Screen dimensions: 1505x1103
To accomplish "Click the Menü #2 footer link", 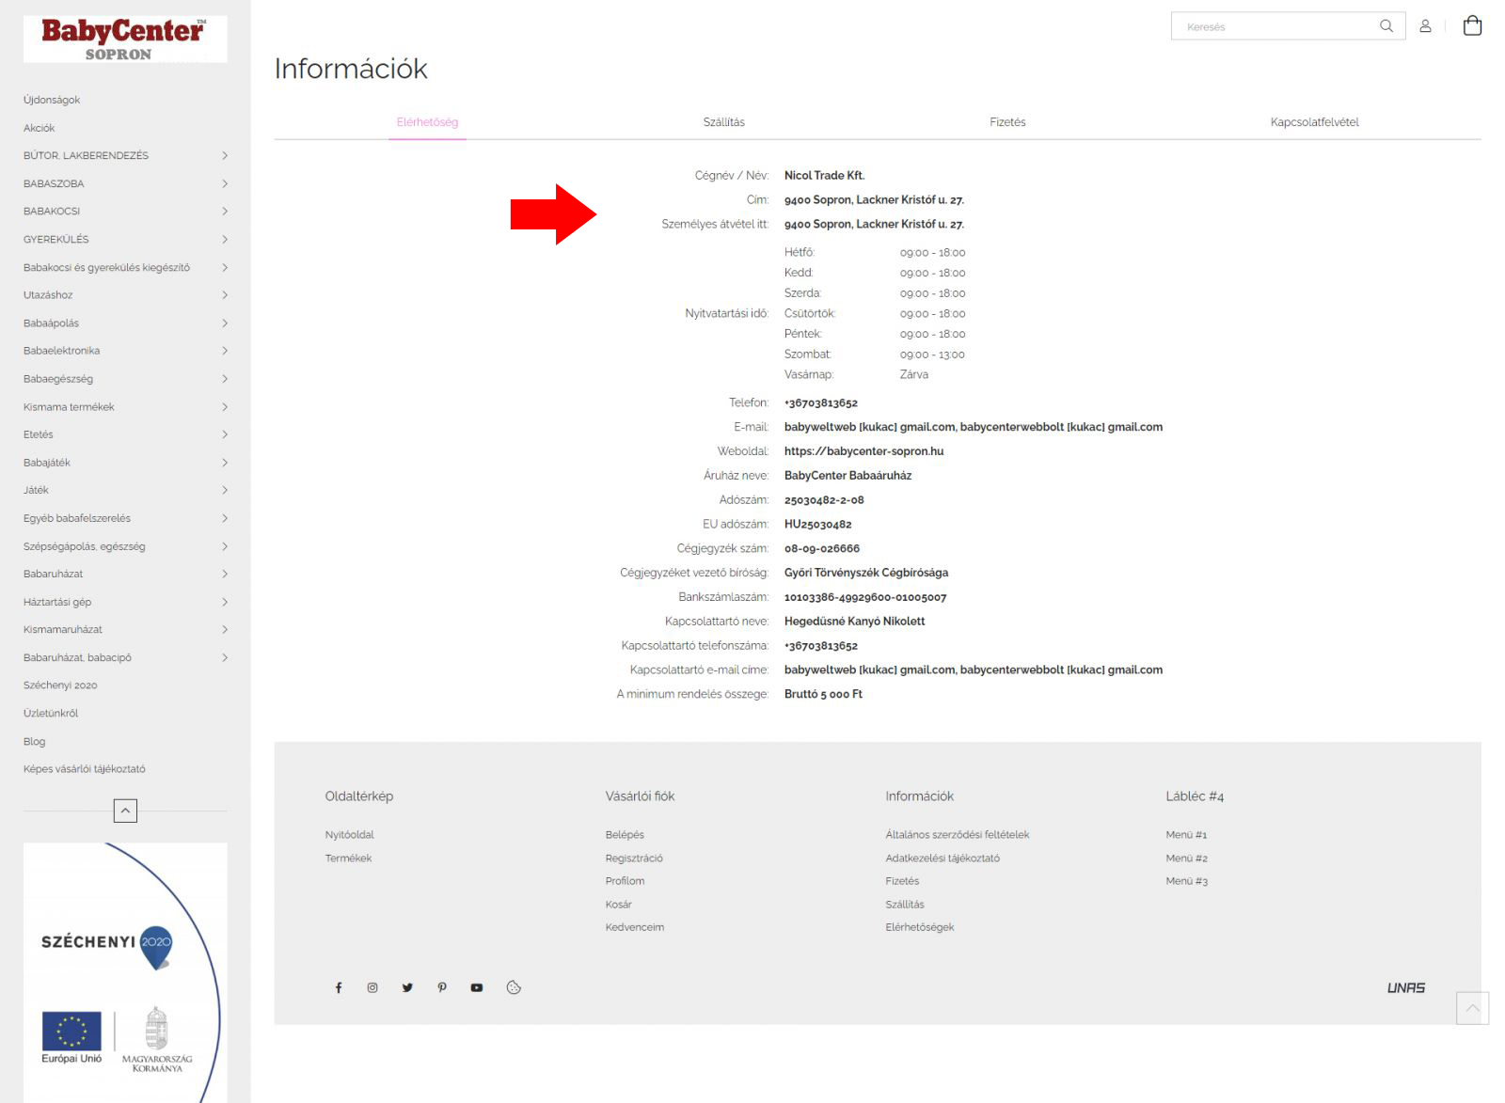I will (x=1186, y=859).
